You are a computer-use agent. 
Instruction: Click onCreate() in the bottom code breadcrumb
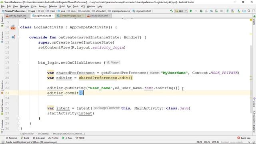tap(43, 134)
